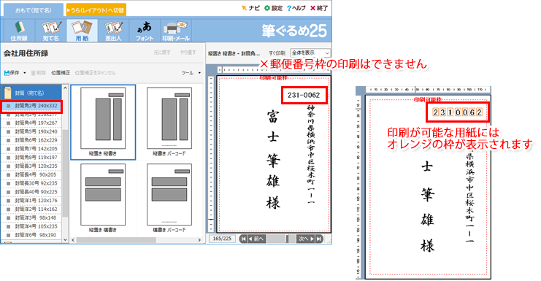Click the record navigation slider track
Image resolution: width=541 pixels, height=281 pixels.
click(x=281, y=239)
